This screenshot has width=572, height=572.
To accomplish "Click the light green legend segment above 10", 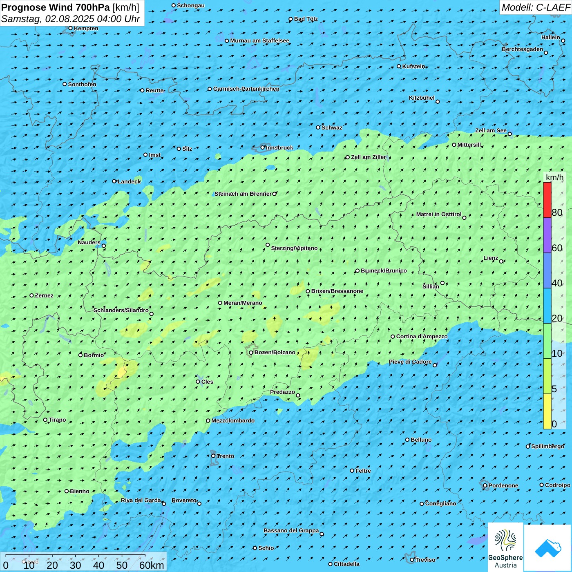I will (547, 341).
